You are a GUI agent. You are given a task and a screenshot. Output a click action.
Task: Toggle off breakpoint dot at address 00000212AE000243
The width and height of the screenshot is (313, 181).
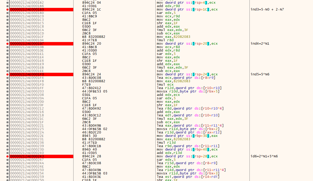point(8,156)
